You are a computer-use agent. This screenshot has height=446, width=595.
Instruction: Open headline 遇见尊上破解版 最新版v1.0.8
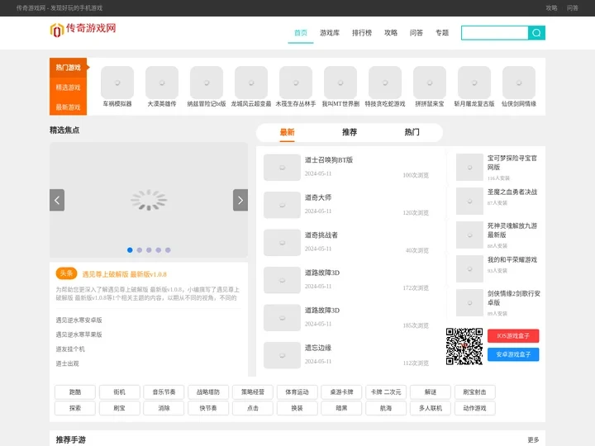tap(125, 274)
